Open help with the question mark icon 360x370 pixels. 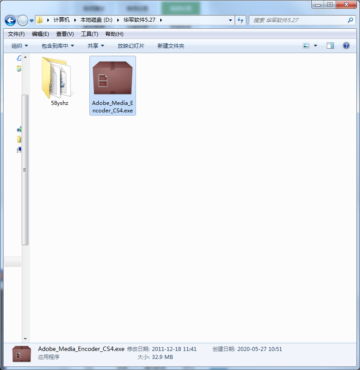[x=346, y=46]
